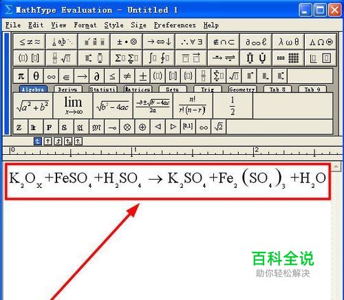Open the lowercase Greek letters palette
This screenshot has height=300, width=344.
coord(288,42)
